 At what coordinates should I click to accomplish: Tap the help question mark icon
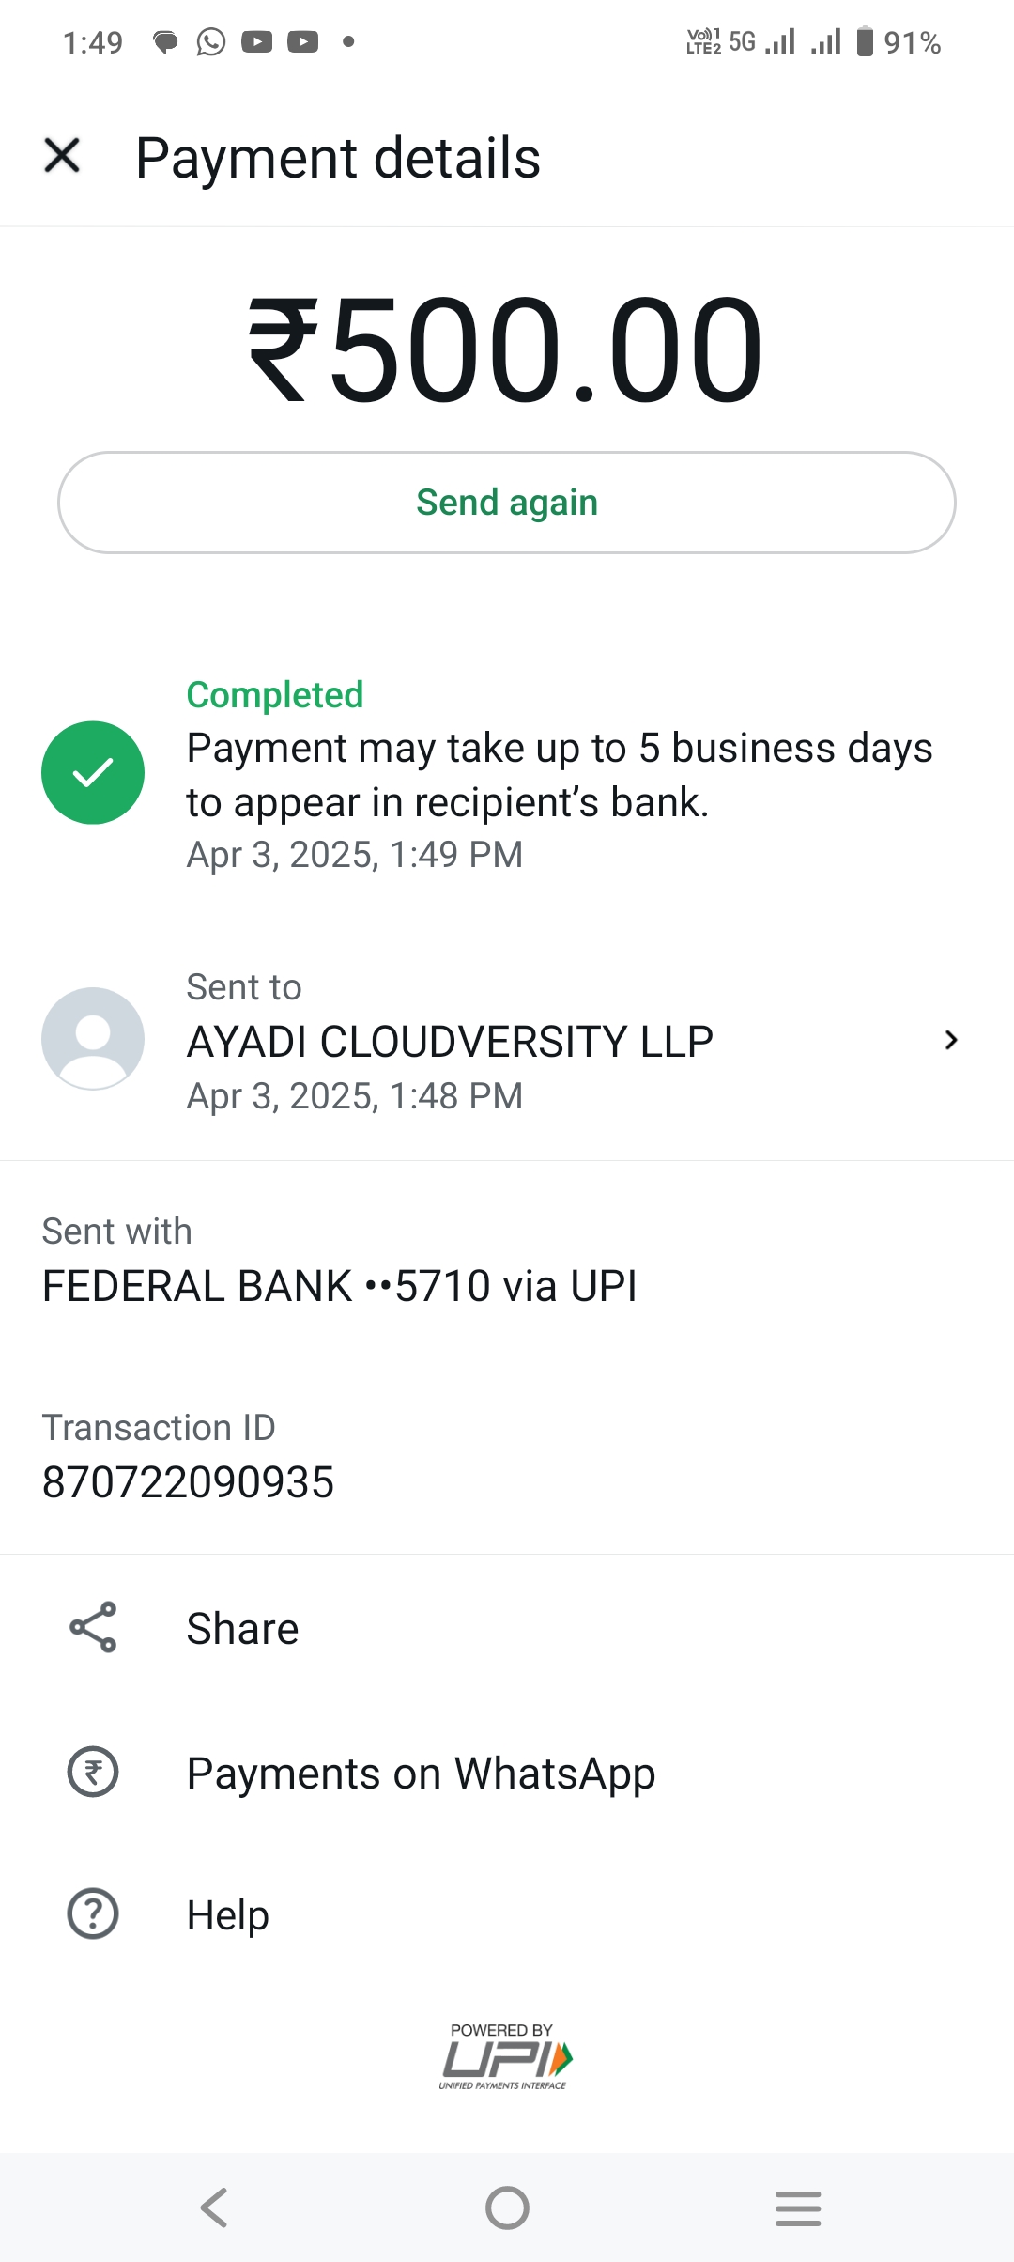click(93, 1913)
